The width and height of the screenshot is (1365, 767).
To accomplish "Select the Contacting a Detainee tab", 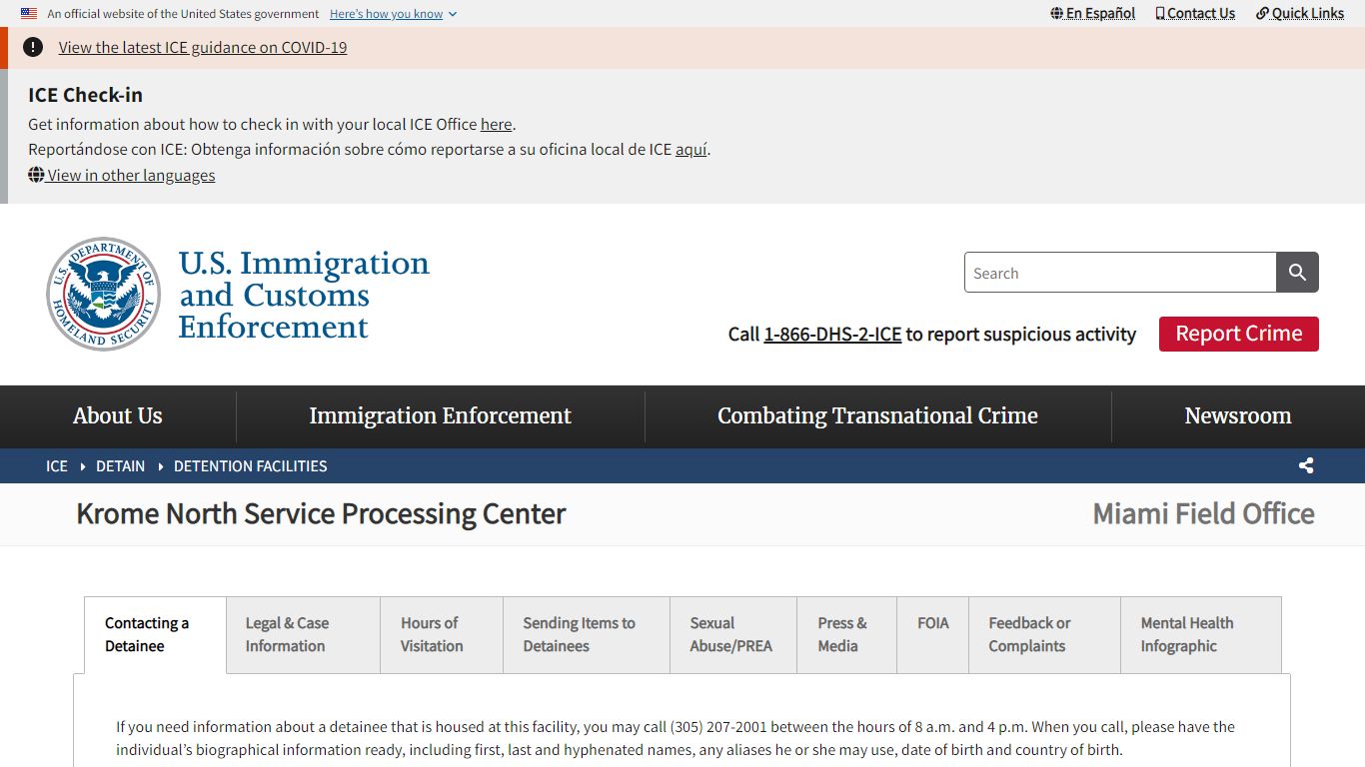I will pyautogui.click(x=155, y=634).
